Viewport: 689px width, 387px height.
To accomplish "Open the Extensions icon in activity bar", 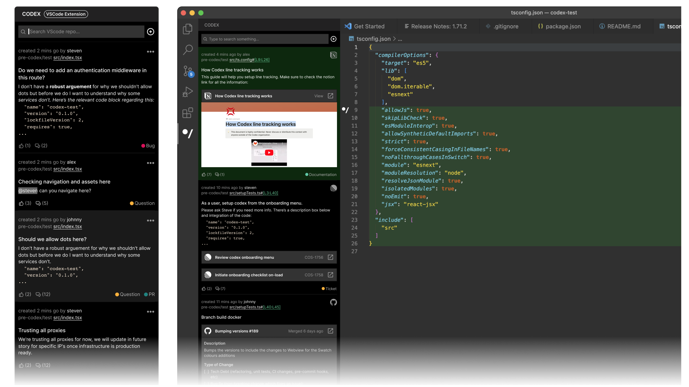I will point(187,113).
